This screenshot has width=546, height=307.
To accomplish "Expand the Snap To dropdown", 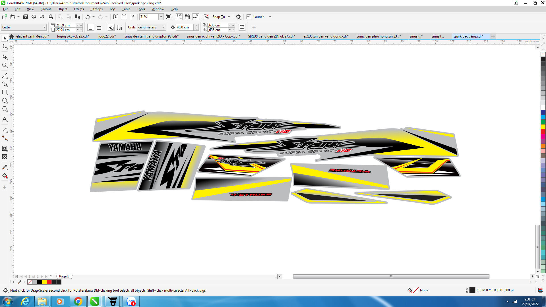I will [229, 17].
